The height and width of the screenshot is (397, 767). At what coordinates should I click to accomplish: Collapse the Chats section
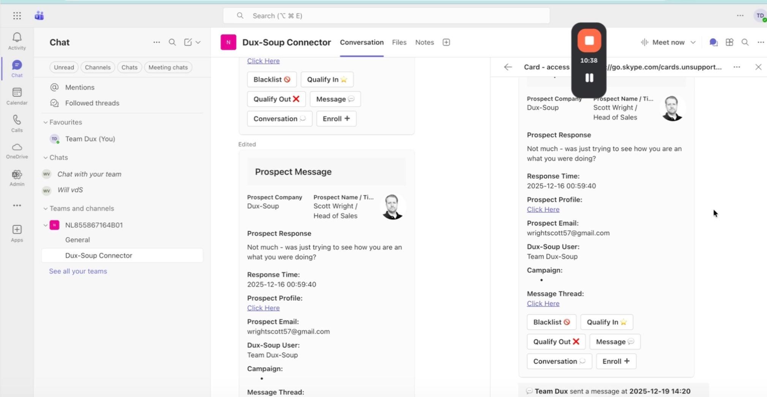tap(45, 157)
